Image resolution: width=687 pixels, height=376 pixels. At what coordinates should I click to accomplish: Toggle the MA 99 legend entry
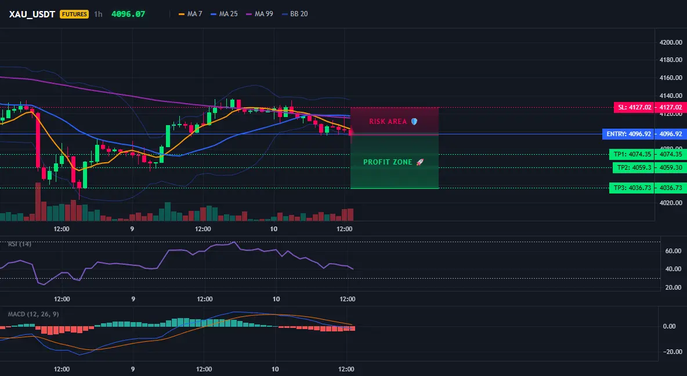pos(260,14)
